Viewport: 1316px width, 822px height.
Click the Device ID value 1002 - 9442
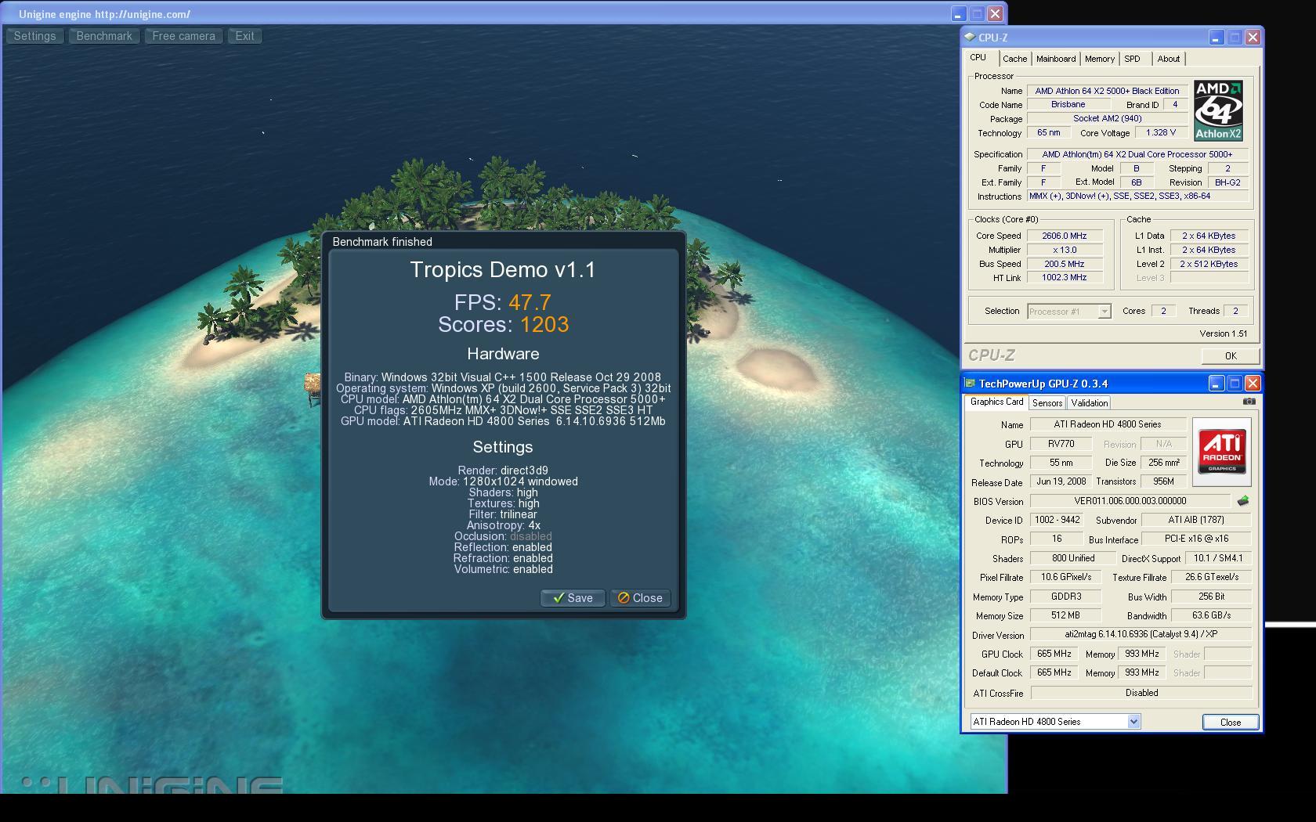1057,520
